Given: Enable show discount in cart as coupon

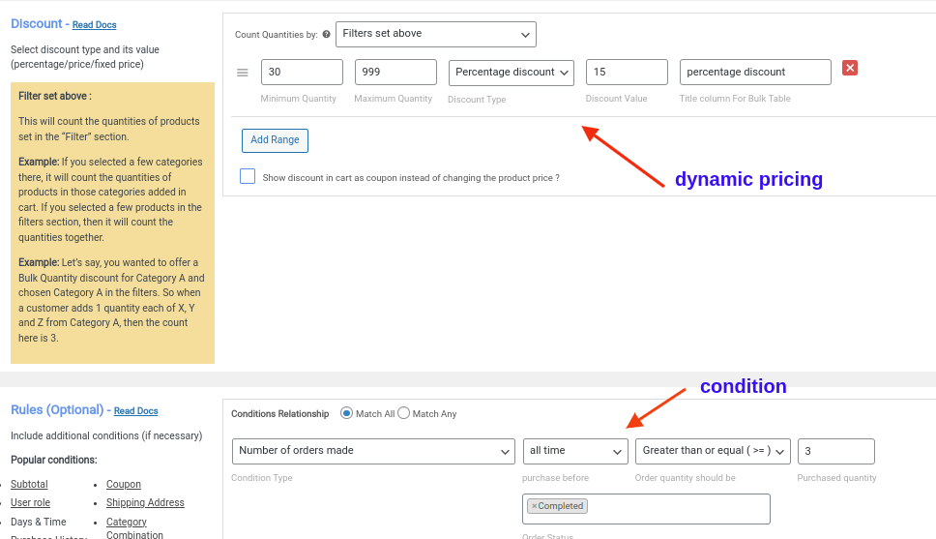Looking at the screenshot, I should [x=248, y=177].
